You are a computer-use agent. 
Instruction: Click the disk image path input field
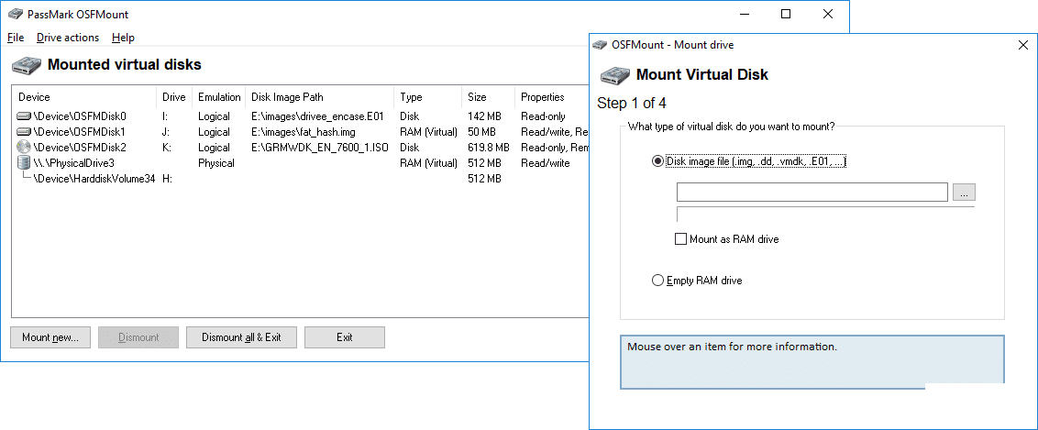click(812, 193)
